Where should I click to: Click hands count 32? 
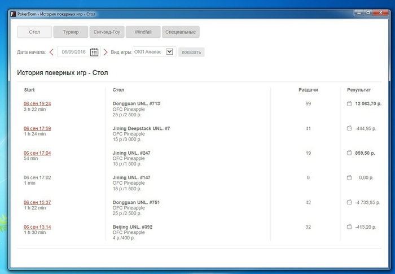pos(308,227)
